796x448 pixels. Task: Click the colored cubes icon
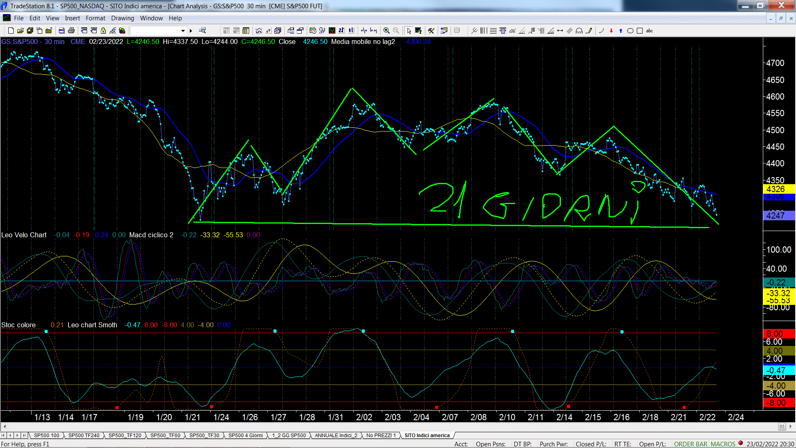122,30
